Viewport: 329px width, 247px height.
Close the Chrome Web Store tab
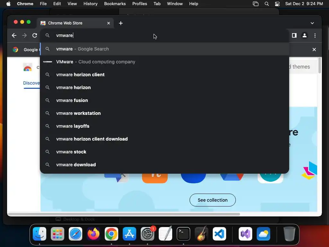click(x=109, y=23)
